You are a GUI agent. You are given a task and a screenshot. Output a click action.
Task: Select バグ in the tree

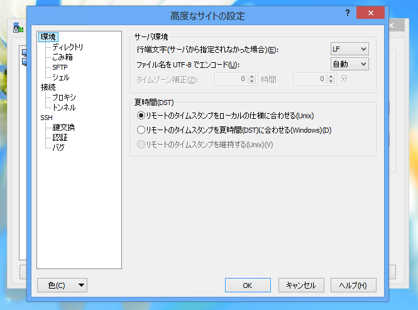tap(58, 148)
